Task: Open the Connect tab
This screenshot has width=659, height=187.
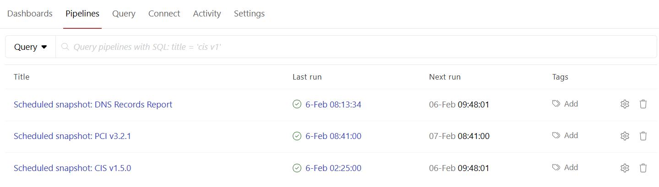Action: 164,14
